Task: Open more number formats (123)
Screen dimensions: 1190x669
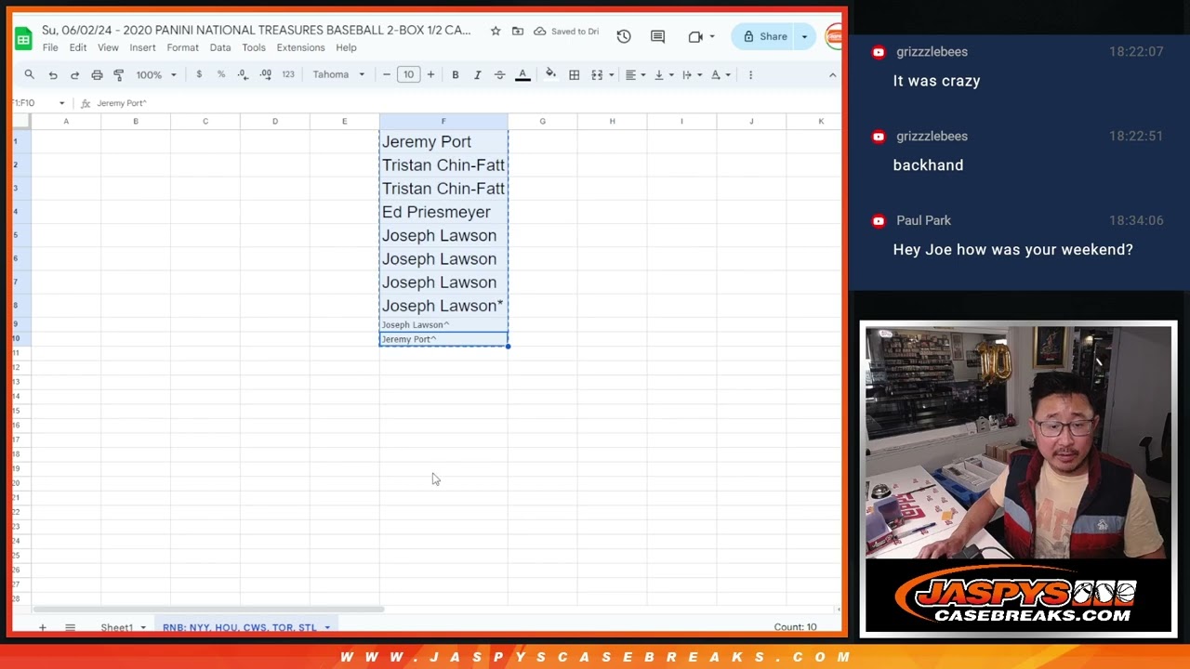Action: [288, 74]
